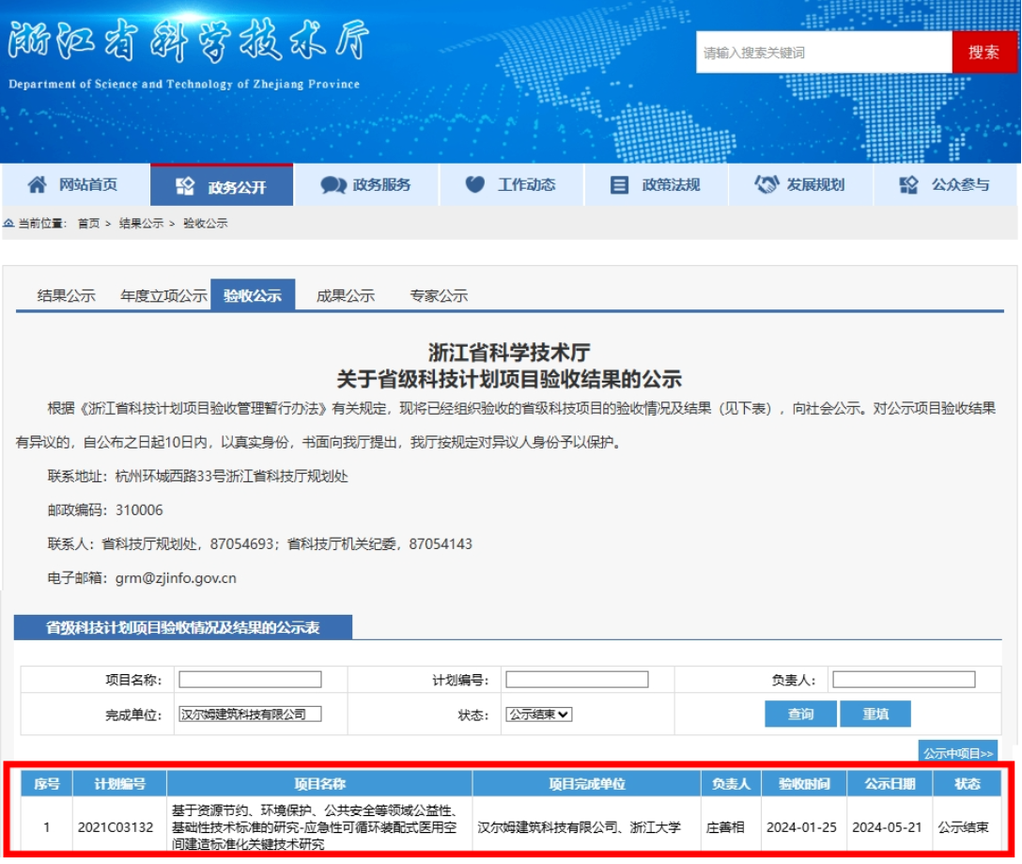Click the icon beside 公众参与

click(908, 185)
